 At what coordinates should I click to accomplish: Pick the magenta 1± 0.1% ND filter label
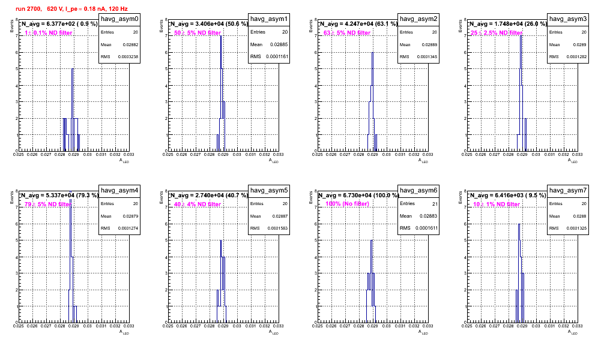tap(49, 33)
